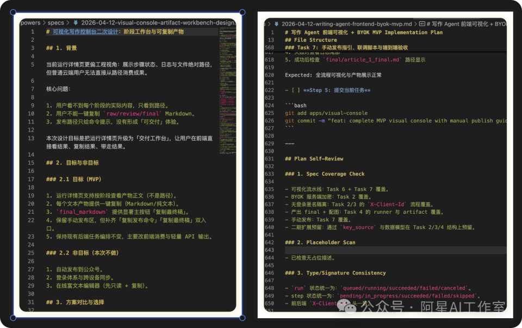Click heading '## 2. 目标与非目标'
Viewport: 522px width, 328px height.
72,163
